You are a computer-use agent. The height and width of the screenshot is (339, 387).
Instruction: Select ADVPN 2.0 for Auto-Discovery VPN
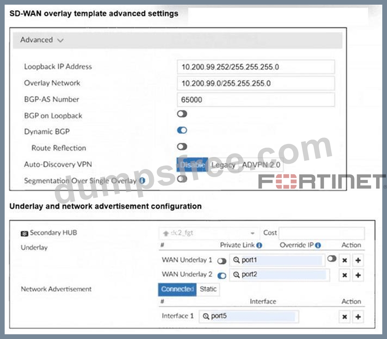tap(261, 165)
